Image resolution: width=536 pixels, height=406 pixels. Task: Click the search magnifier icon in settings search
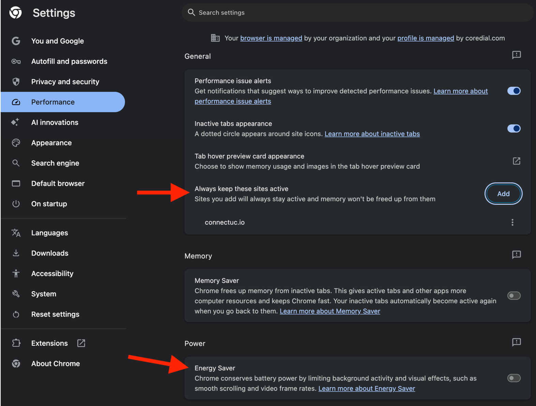tap(191, 12)
